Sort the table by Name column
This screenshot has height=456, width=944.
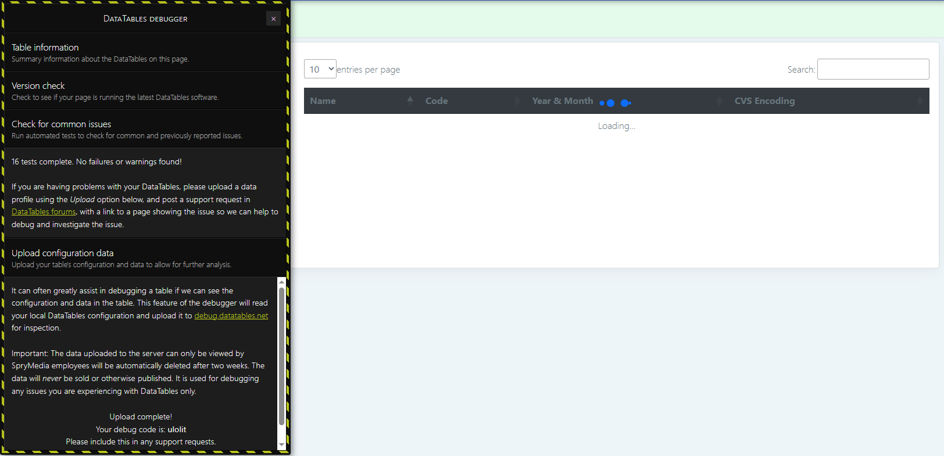pos(323,101)
